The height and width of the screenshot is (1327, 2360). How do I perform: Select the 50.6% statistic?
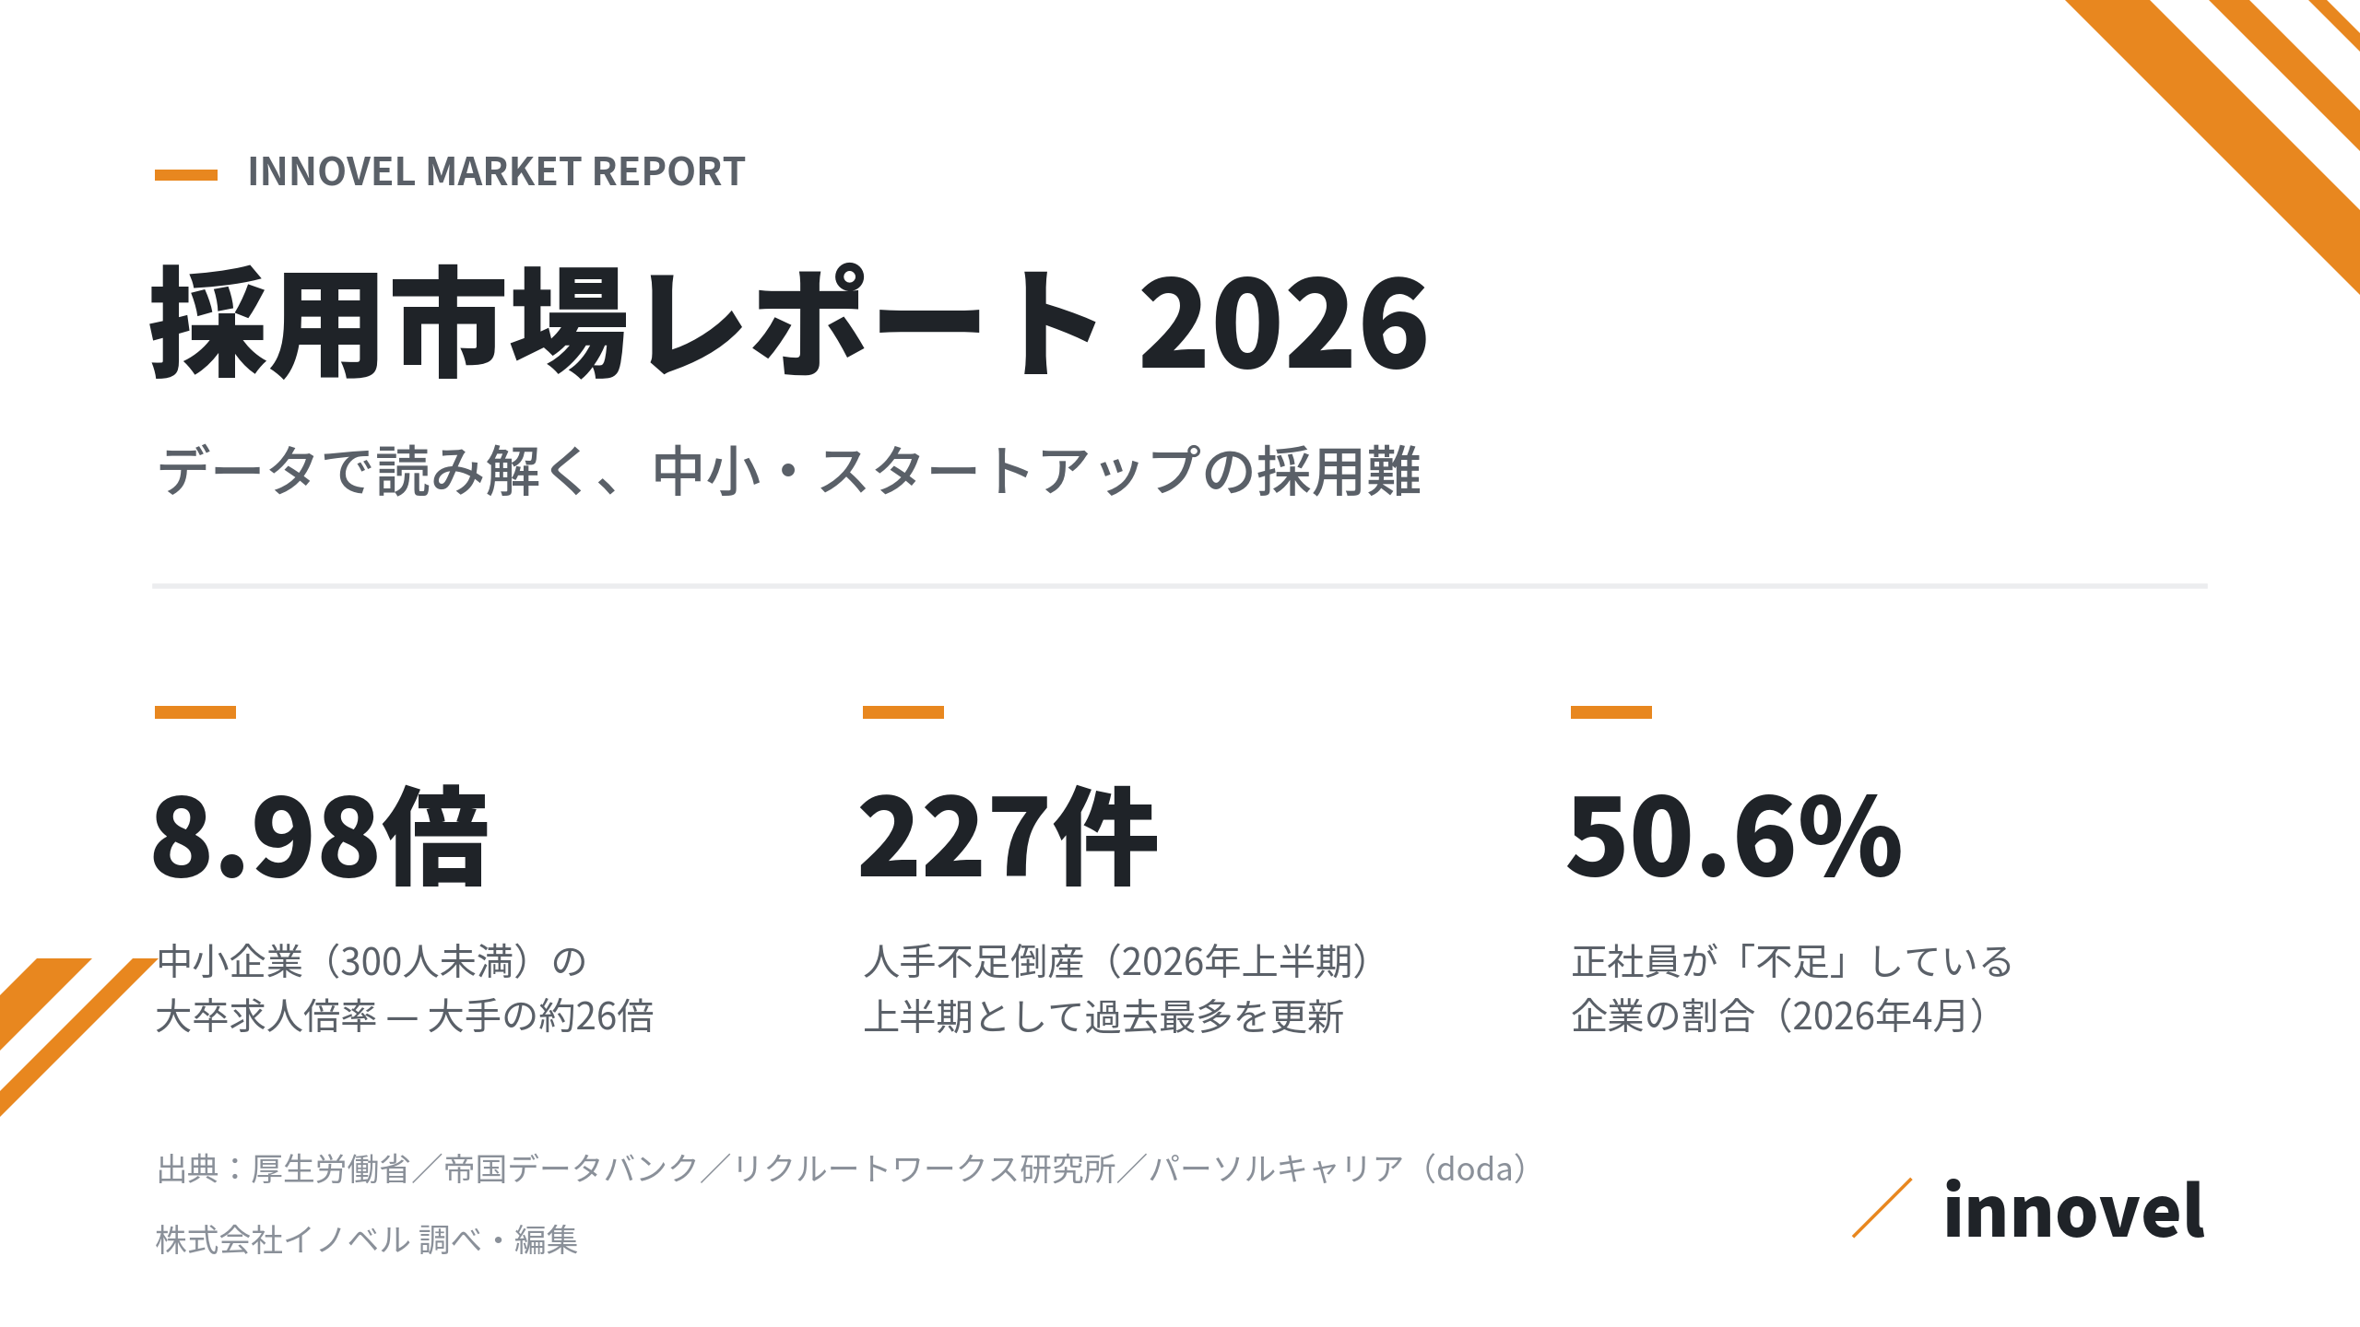pos(1735,837)
